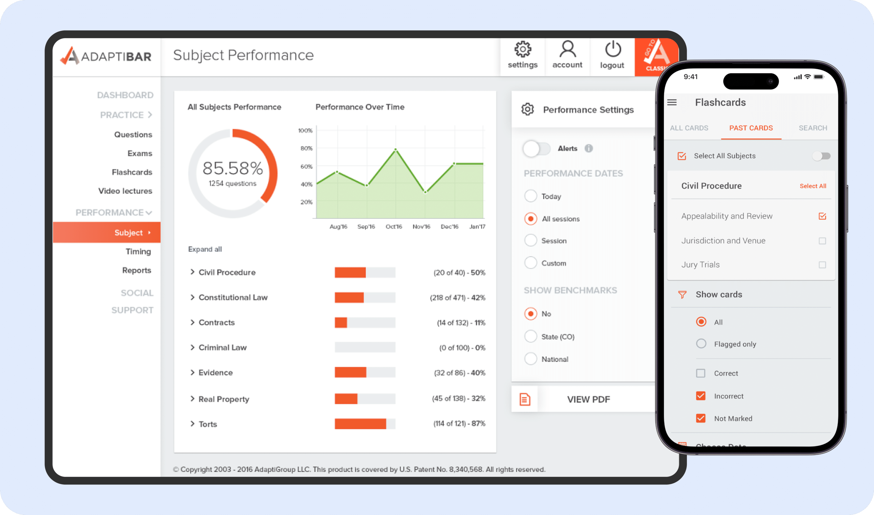This screenshot has width=874, height=515.
Task: Click the Show cards filter icon
Action: pyautogui.click(x=682, y=295)
